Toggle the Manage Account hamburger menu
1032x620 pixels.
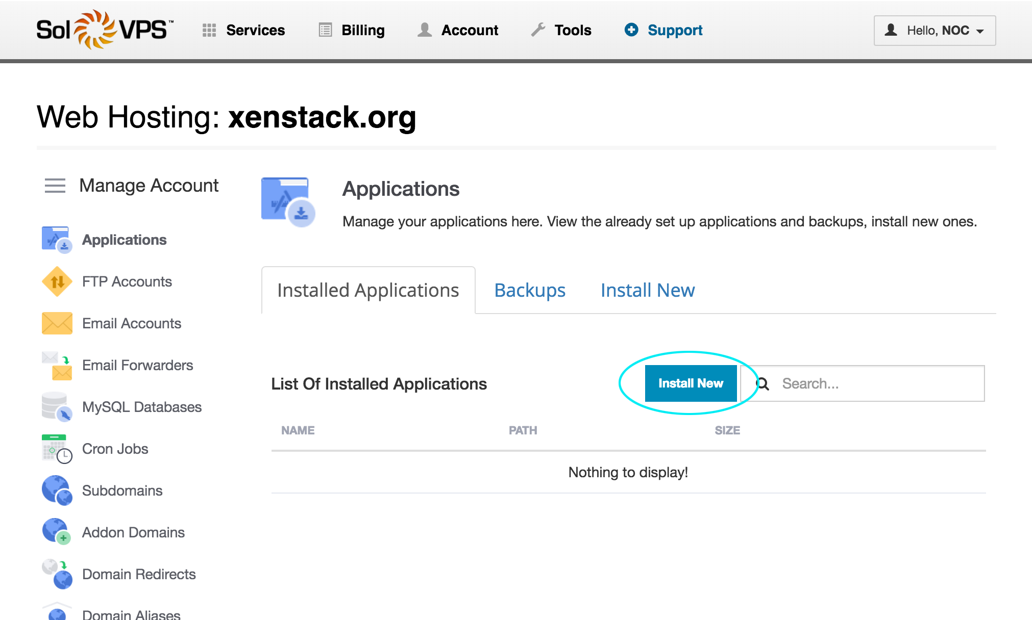click(x=55, y=186)
